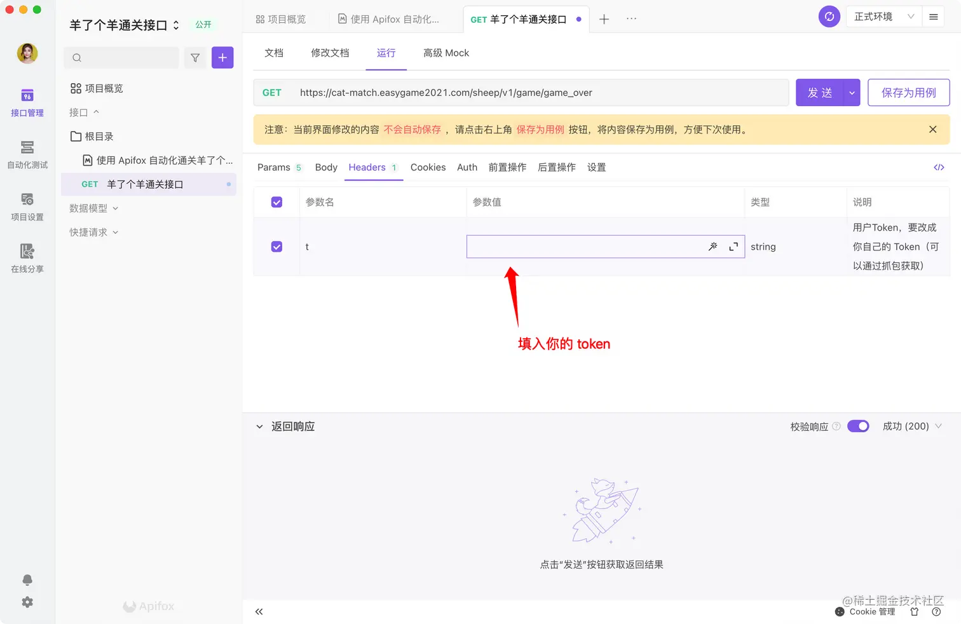Open the Auth tab
Image resolution: width=961 pixels, height=624 pixels.
(x=467, y=168)
